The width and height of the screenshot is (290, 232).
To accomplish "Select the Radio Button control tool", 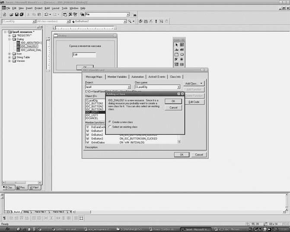I will (182, 59).
